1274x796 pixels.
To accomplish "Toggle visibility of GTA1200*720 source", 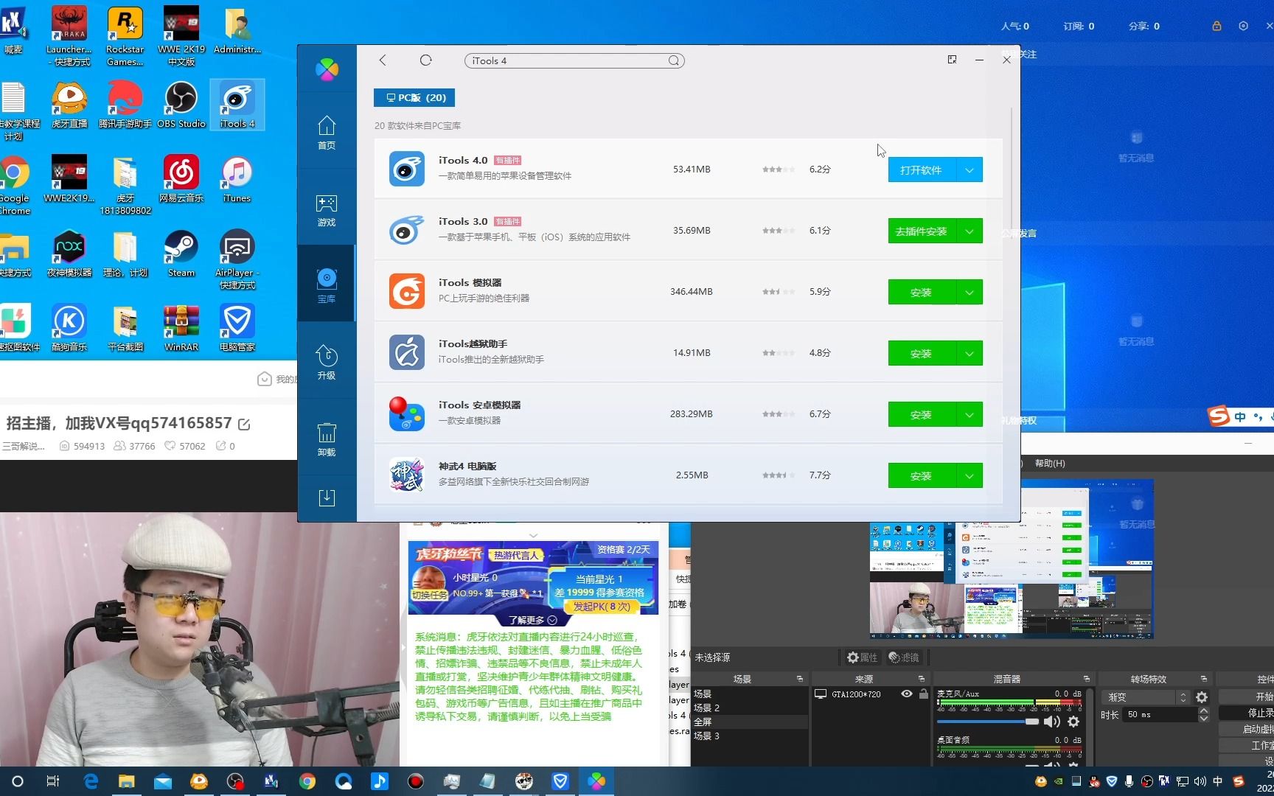I will 907,694.
